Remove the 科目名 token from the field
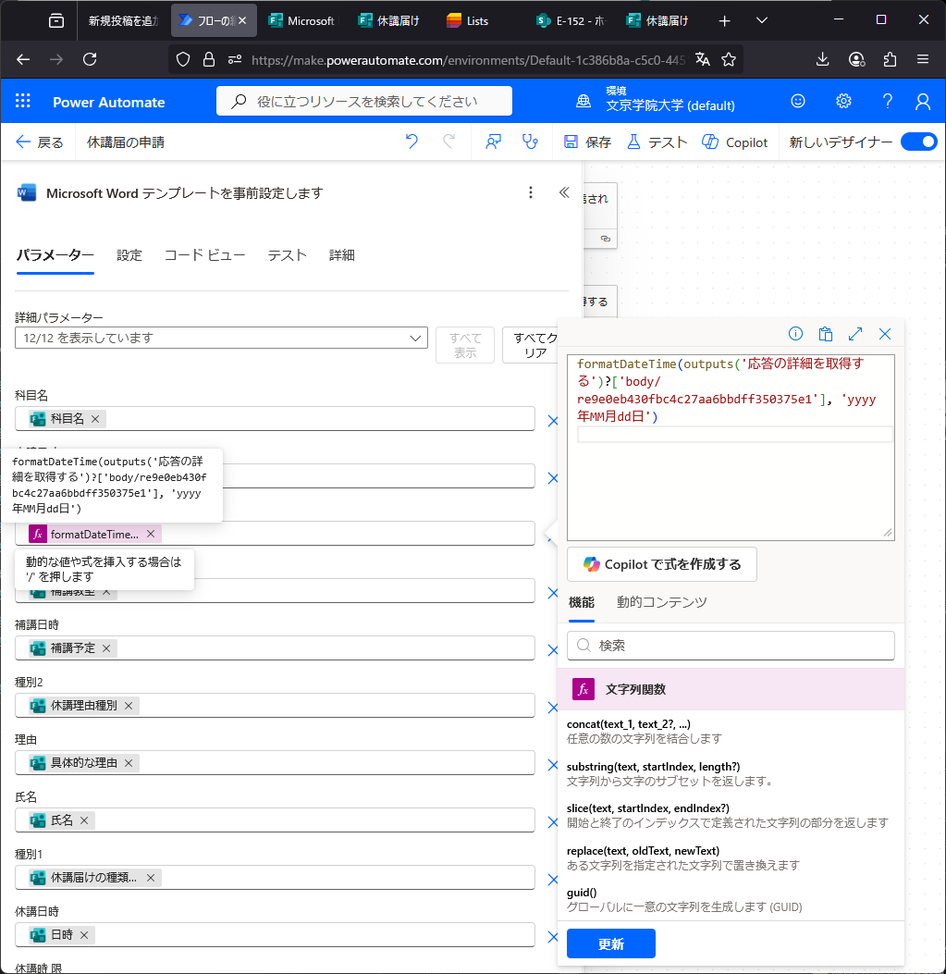This screenshot has height=974, width=946. click(95, 419)
